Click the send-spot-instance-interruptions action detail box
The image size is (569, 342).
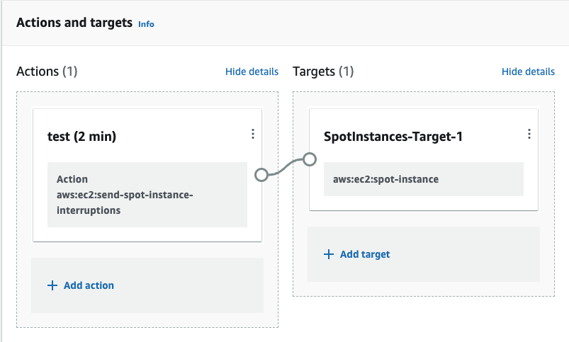(147, 195)
